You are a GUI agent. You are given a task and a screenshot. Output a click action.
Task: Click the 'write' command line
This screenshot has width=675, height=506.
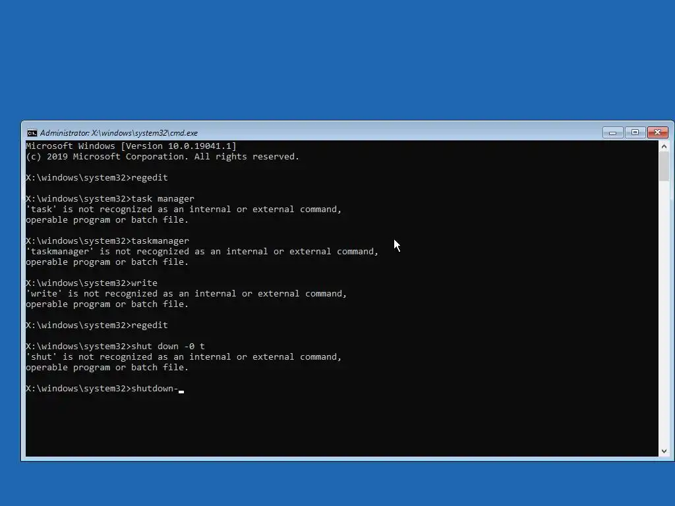[91, 283]
